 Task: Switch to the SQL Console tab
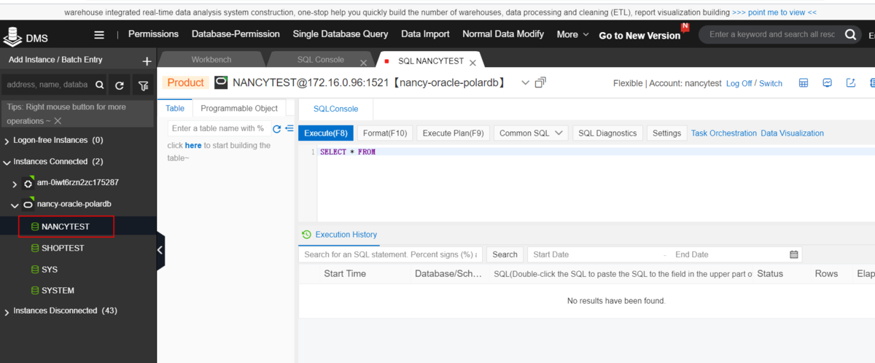click(x=320, y=60)
